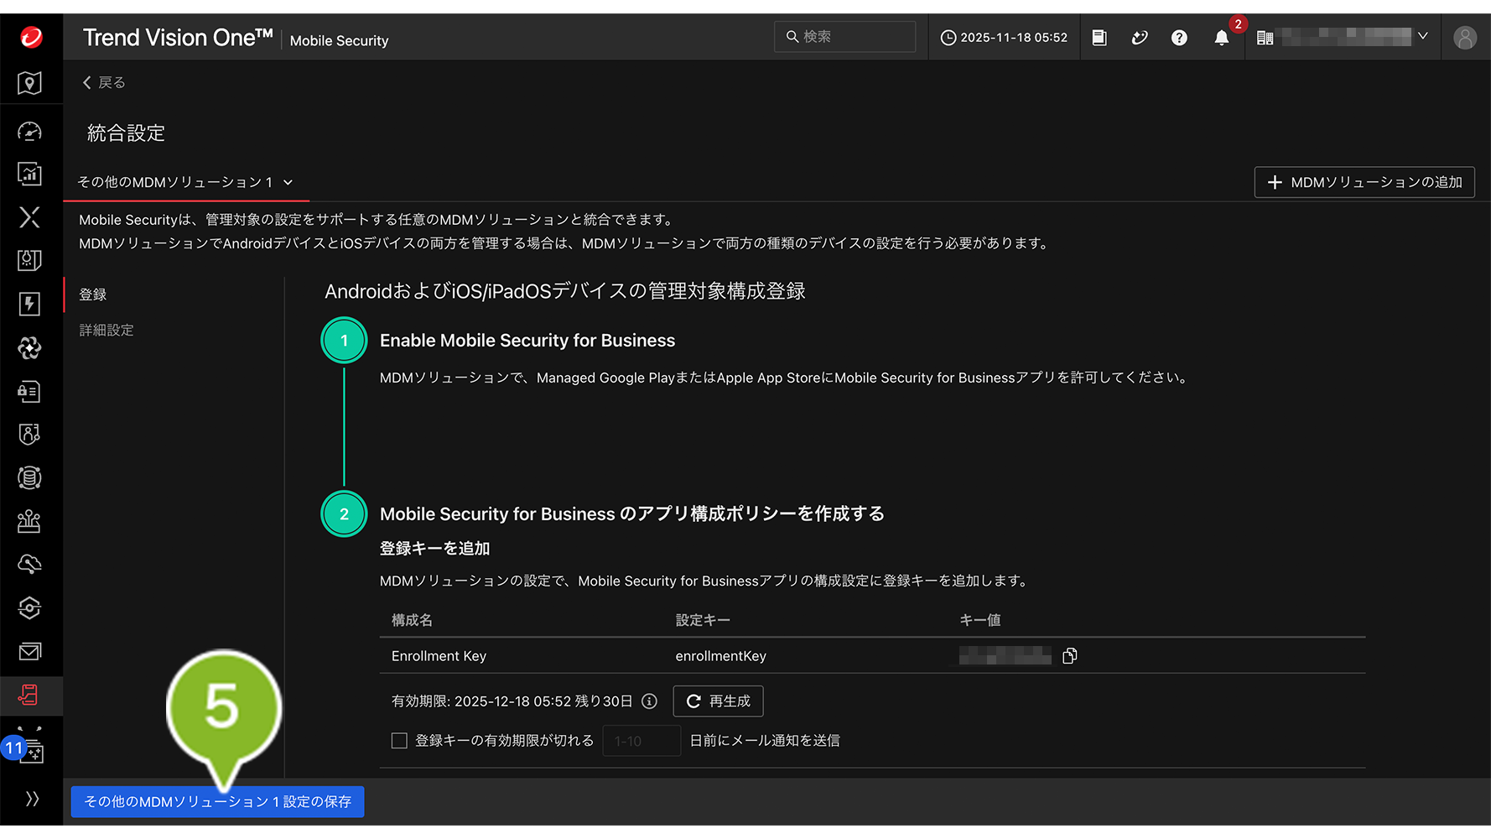Expand the left sidebar navigation
The height and width of the screenshot is (839, 1491).
point(32,799)
